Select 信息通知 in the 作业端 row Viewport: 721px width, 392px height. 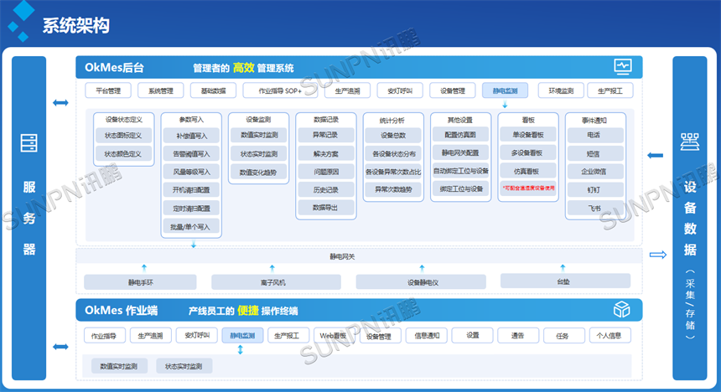[x=426, y=336]
